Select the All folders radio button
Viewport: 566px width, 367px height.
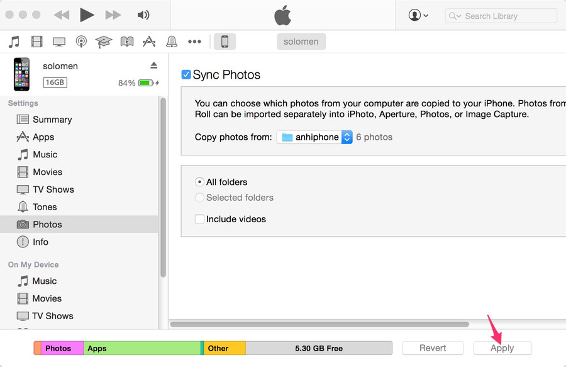tap(199, 182)
